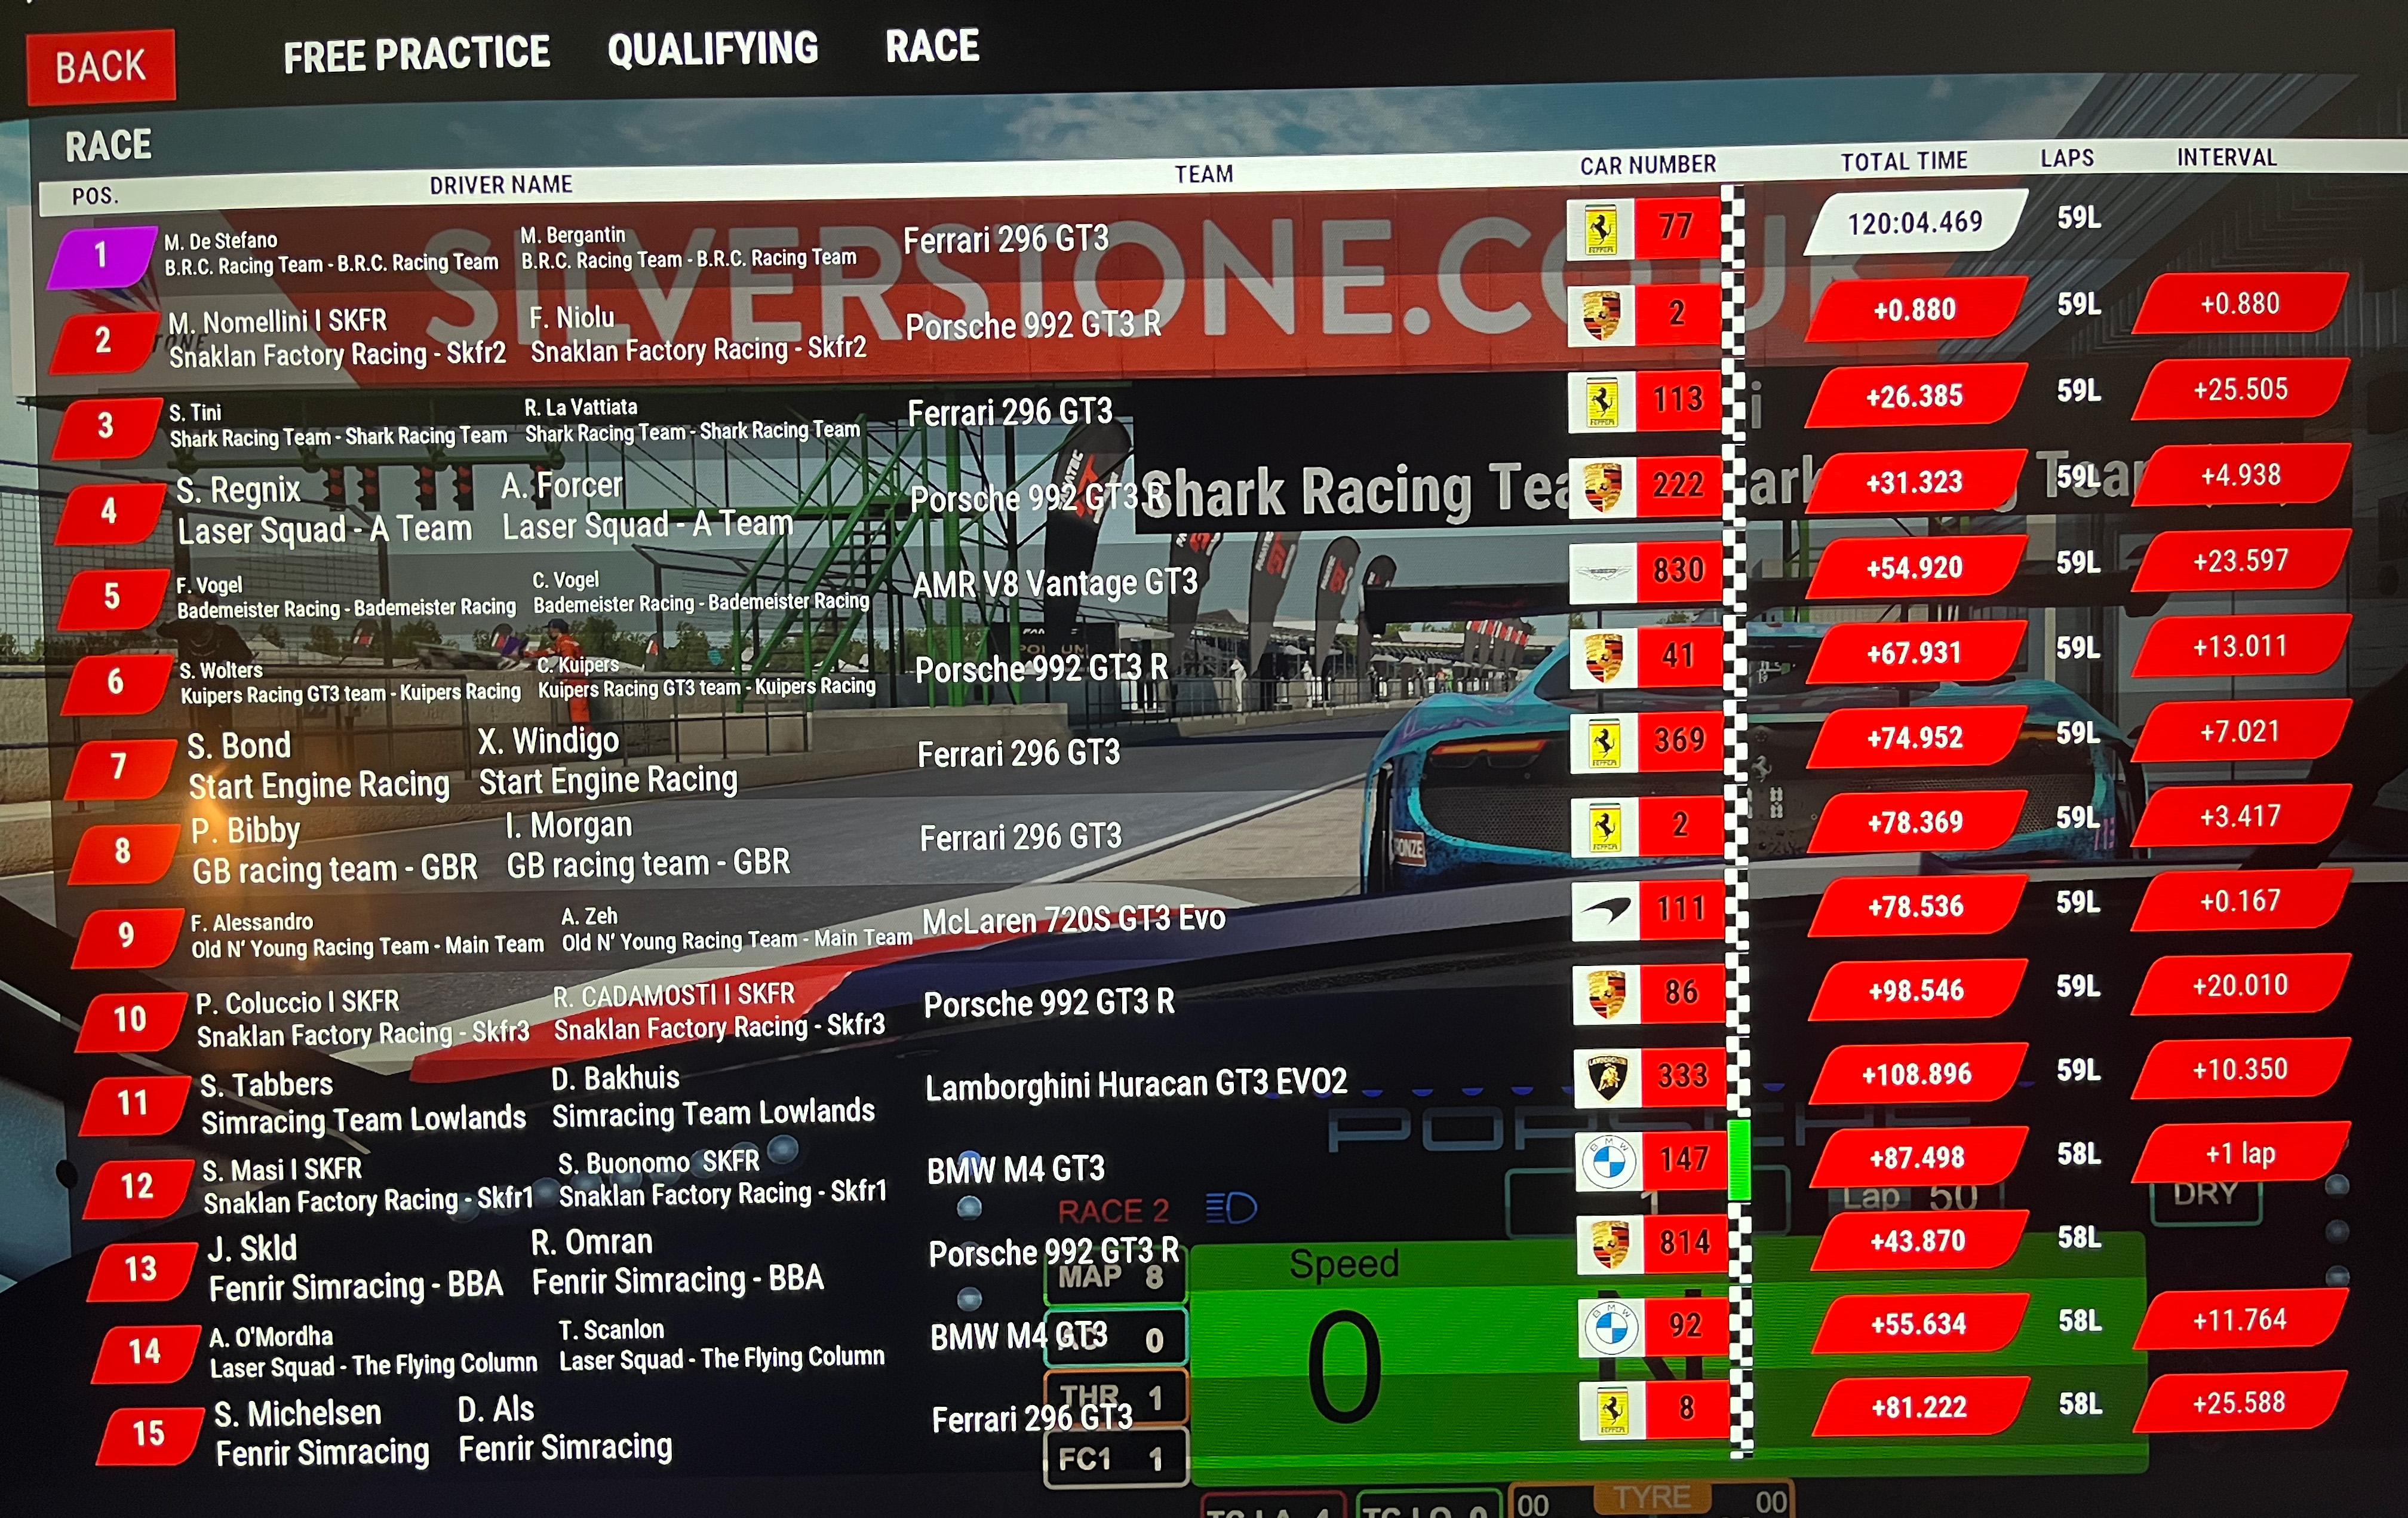
Task: Click Lamborghini Huracan GT3 EVO2 car name
Action: tap(1136, 1085)
